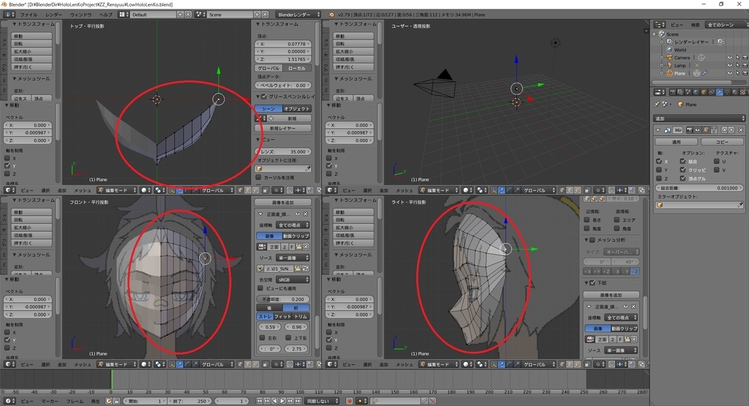Image resolution: width=749 pixels, height=406 pixels.
Task: Open the Modifiers wrench tab in Properties
Action: [x=720, y=92]
